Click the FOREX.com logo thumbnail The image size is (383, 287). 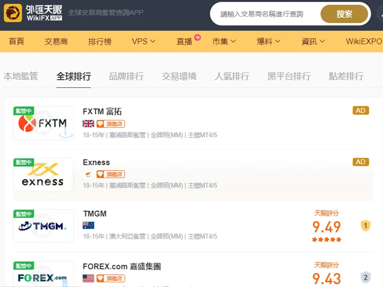pyautogui.click(x=43, y=274)
